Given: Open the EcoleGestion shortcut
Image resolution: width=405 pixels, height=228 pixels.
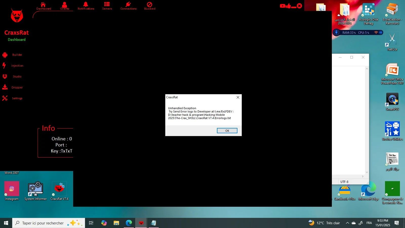Looking at the screenshot, I should click(x=392, y=14).
